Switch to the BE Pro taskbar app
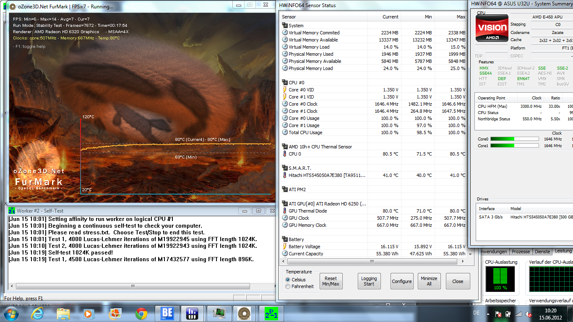This screenshot has height=322, width=573. [167, 313]
